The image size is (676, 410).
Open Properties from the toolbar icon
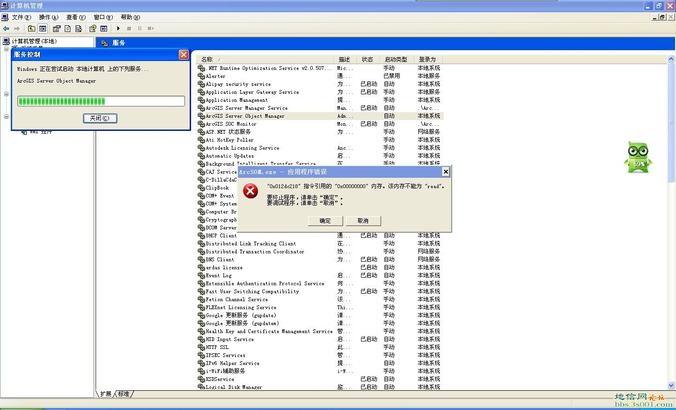[57, 29]
